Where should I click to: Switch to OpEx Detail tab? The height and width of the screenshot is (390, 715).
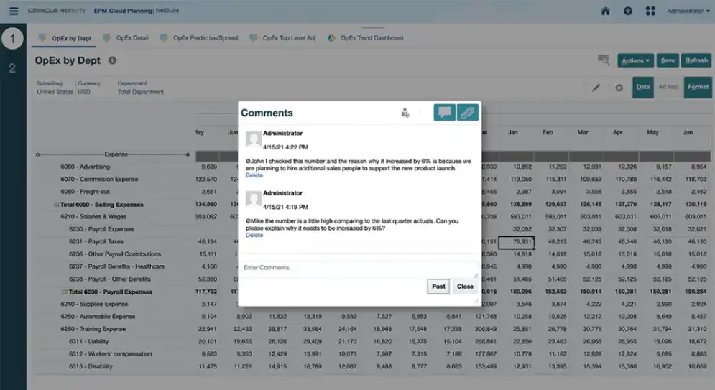pos(126,38)
